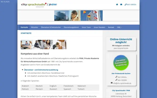Open the Unser Standort menu item
157x98 pixels.
click(x=99, y=27)
